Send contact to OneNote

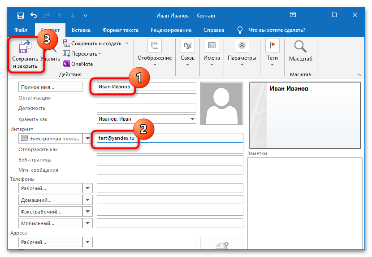coord(78,64)
